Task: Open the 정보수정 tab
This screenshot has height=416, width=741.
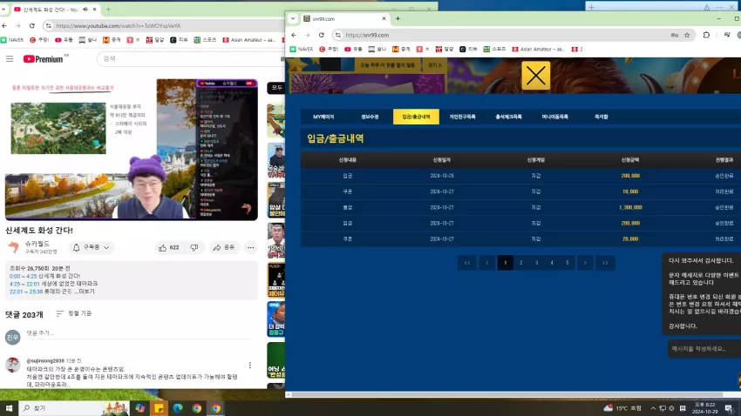Action: point(370,117)
